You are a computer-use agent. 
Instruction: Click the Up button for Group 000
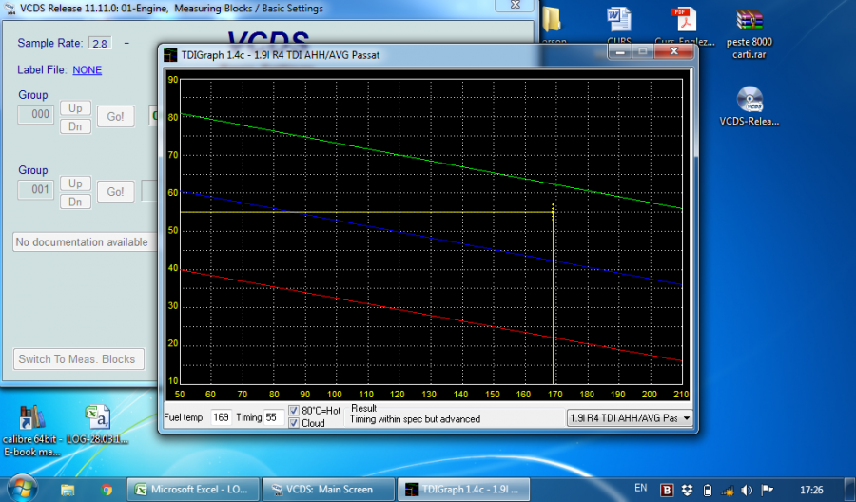[75, 108]
